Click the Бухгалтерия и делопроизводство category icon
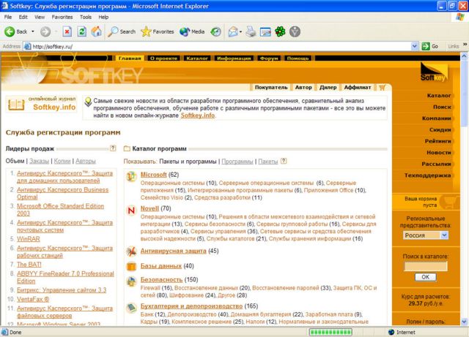Screen dimensions: 469x337 pyautogui.click(x=131, y=308)
